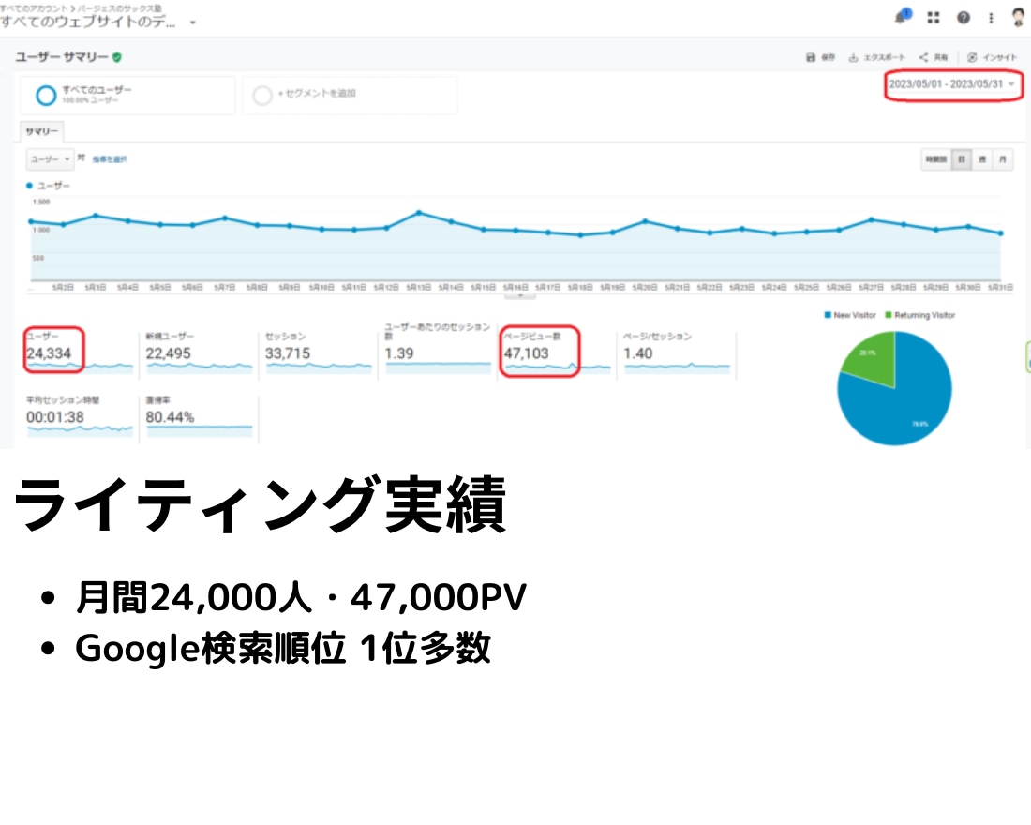Open the インサイト insights panel icon
Image resolution: width=1031 pixels, height=825 pixels.
pyautogui.click(x=992, y=58)
